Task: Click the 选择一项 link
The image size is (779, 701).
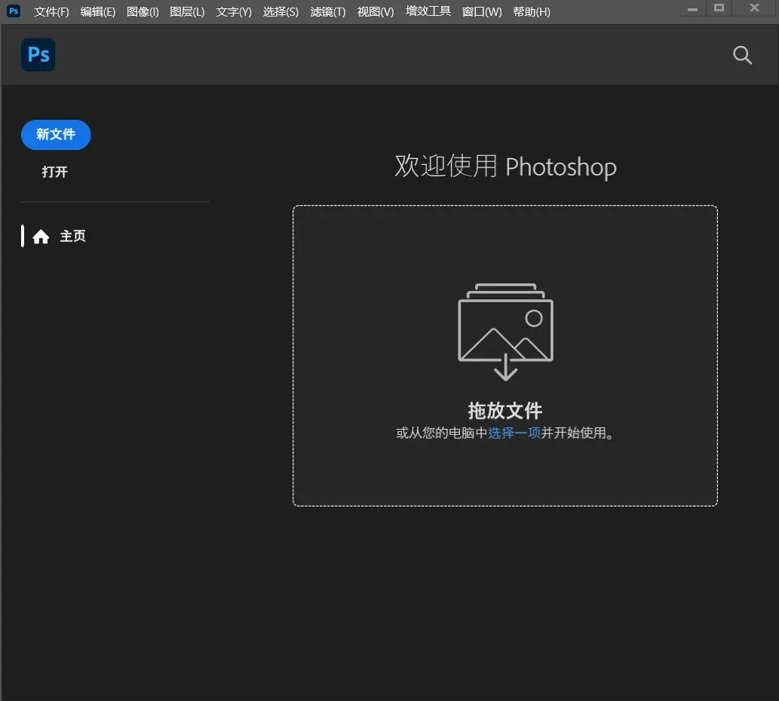Action: [x=514, y=433]
